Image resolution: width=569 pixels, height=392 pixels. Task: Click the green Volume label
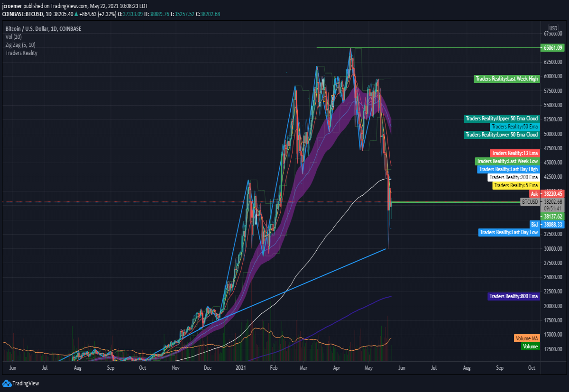tap(531, 346)
